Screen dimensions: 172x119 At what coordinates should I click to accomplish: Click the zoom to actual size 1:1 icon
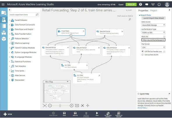point(77,106)
